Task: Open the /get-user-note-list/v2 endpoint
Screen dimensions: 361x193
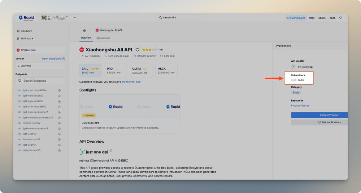Action: pyautogui.click(x=35, y=107)
